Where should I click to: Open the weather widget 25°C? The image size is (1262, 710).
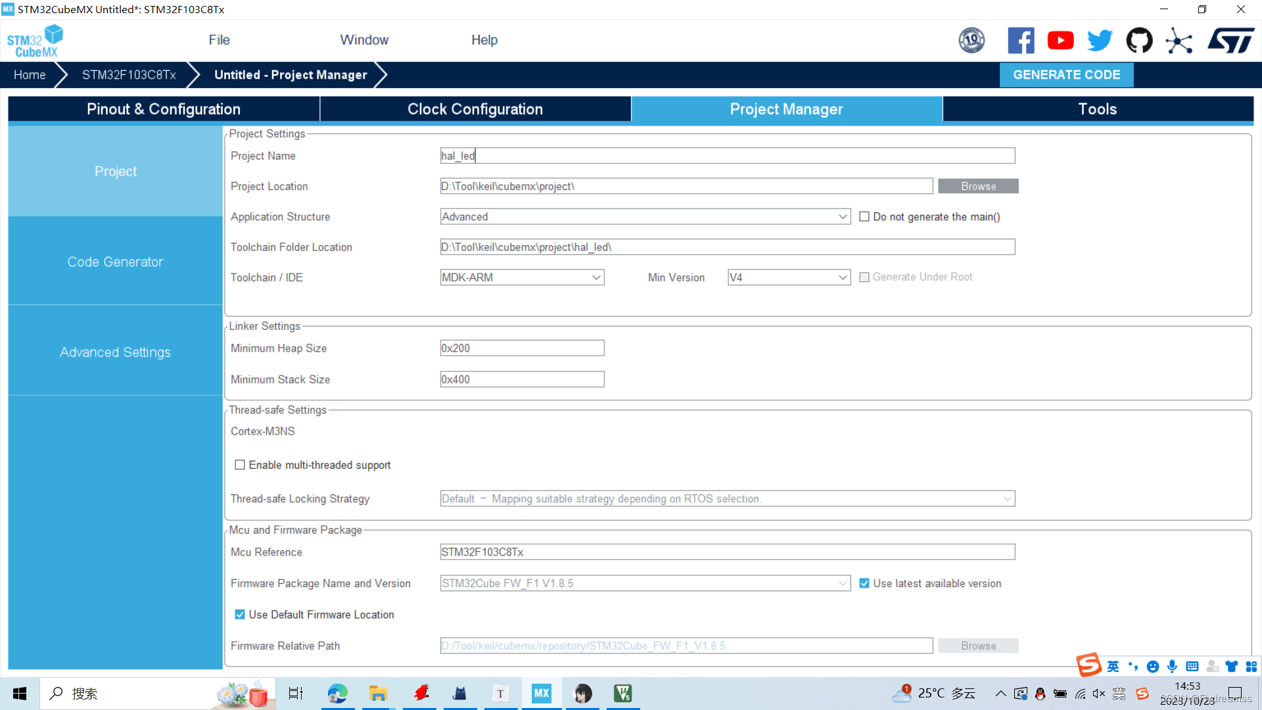click(x=935, y=694)
